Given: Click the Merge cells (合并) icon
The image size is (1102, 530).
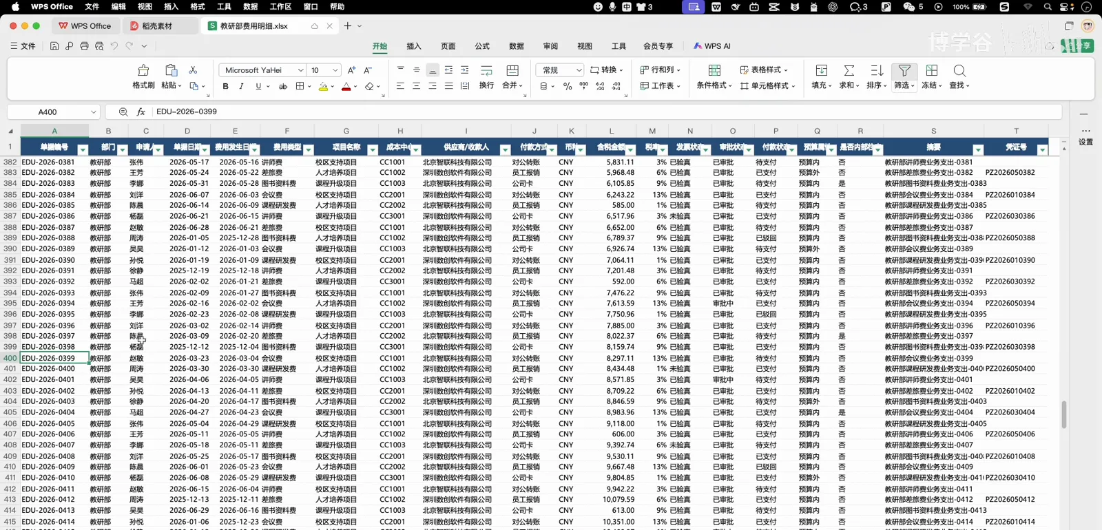Looking at the screenshot, I should click(x=512, y=70).
